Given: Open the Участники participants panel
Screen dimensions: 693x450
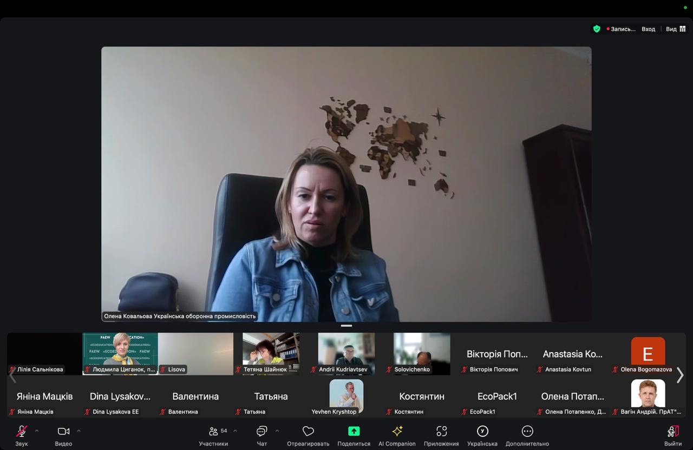Looking at the screenshot, I should click(x=213, y=432).
